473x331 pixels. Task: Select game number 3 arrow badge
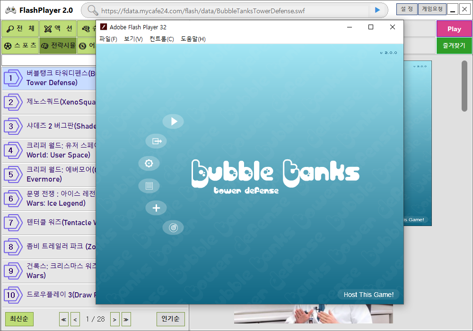click(13, 126)
